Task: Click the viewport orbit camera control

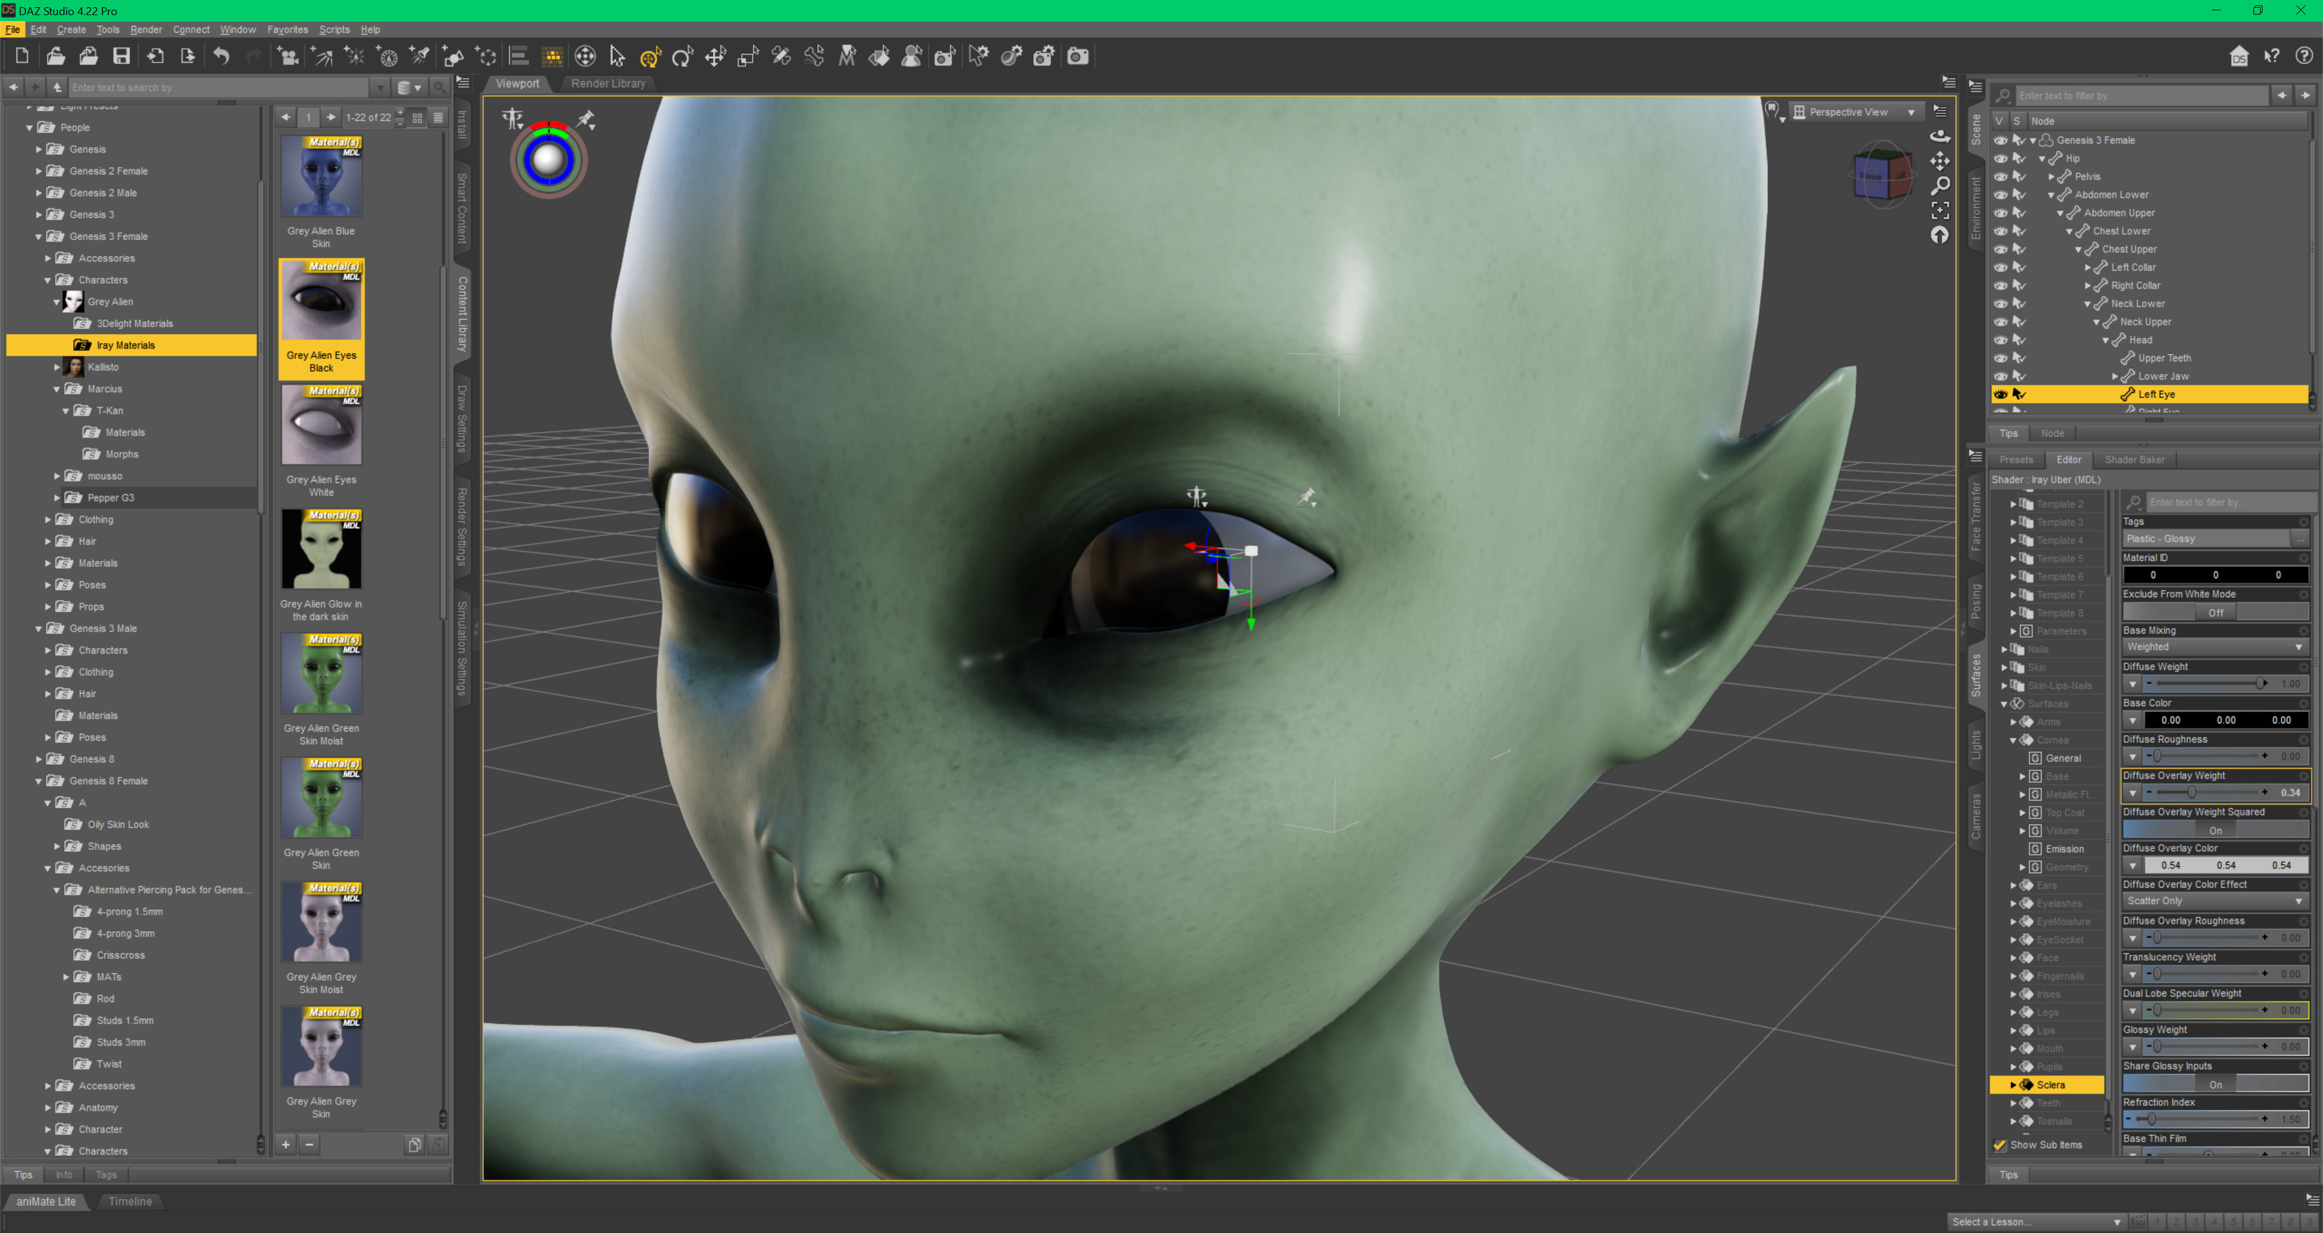Action: [1939, 136]
